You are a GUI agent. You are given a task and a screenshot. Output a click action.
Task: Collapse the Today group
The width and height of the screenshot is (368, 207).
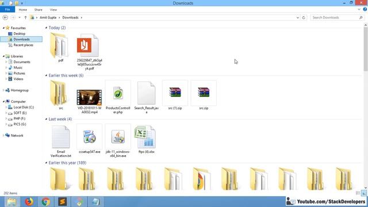(46, 28)
